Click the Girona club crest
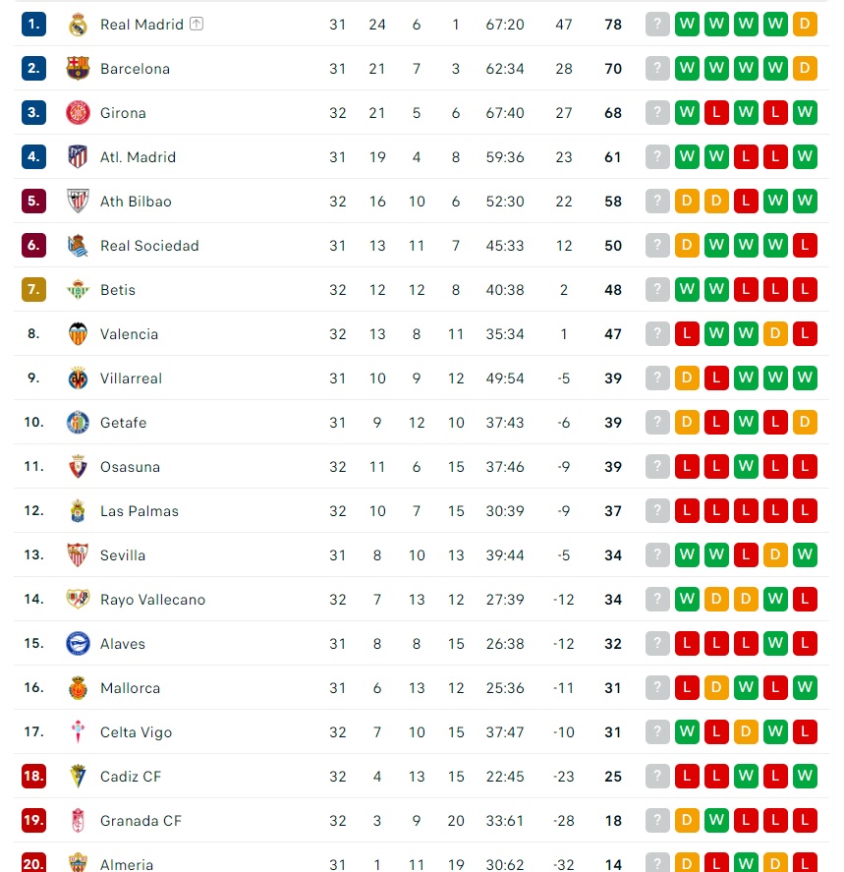844x872 pixels. pos(78,113)
